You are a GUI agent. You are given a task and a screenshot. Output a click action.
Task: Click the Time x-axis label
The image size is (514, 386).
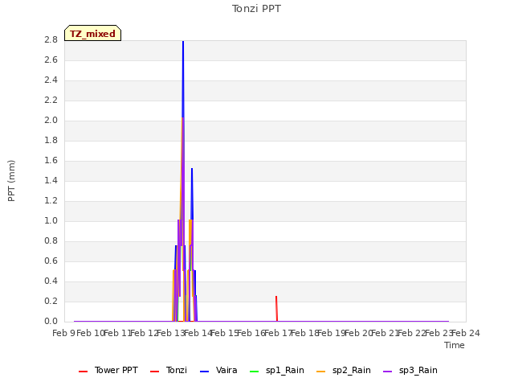tap(455, 345)
